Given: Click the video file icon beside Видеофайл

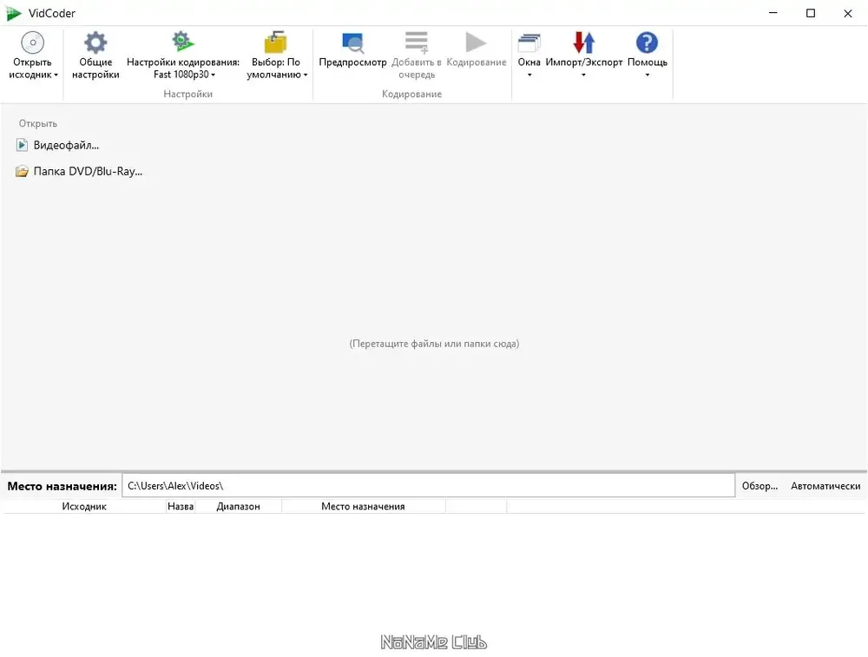Looking at the screenshot, I should coord(22,145).
